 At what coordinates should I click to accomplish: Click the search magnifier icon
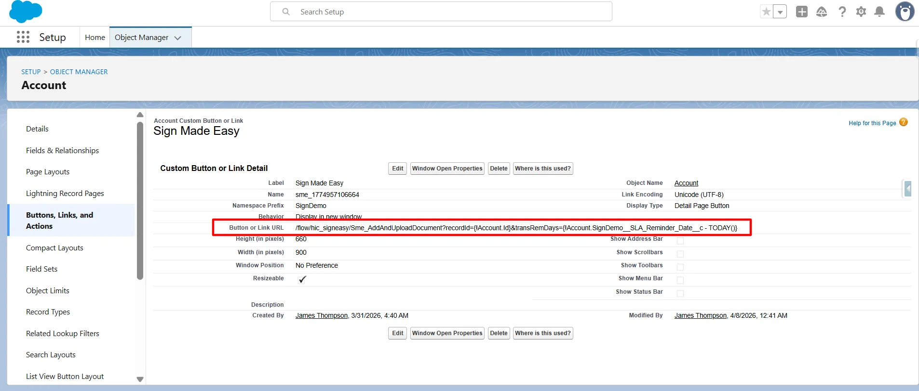click(286, 12)
